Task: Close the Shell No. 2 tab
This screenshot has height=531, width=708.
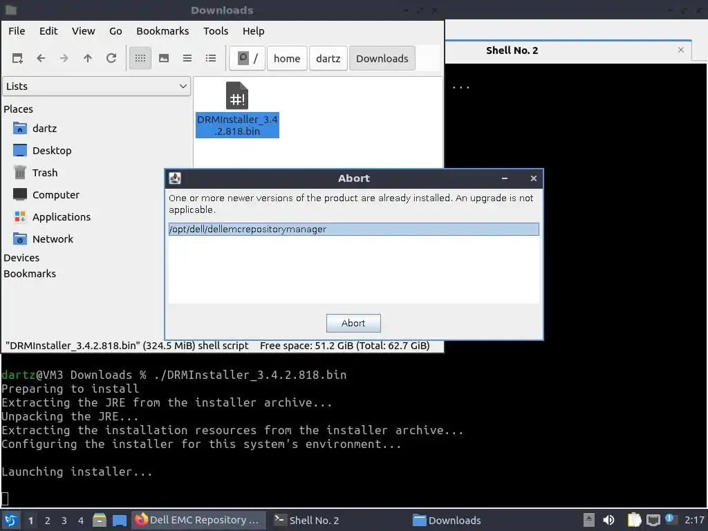Action: click(x=681, y=50)
